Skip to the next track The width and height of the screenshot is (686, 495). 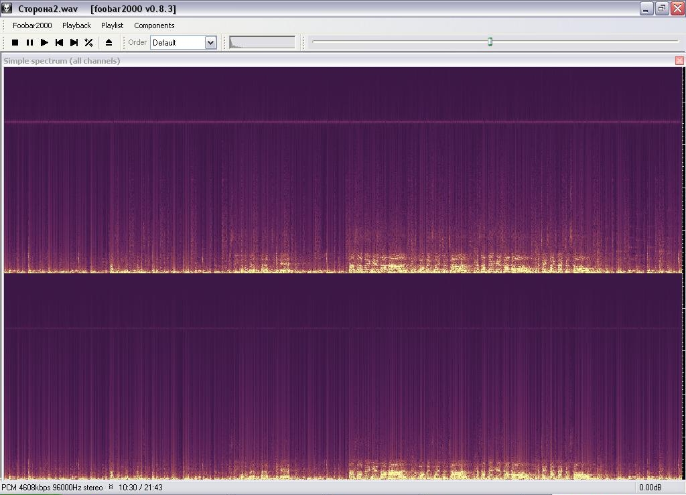(74, 42)
